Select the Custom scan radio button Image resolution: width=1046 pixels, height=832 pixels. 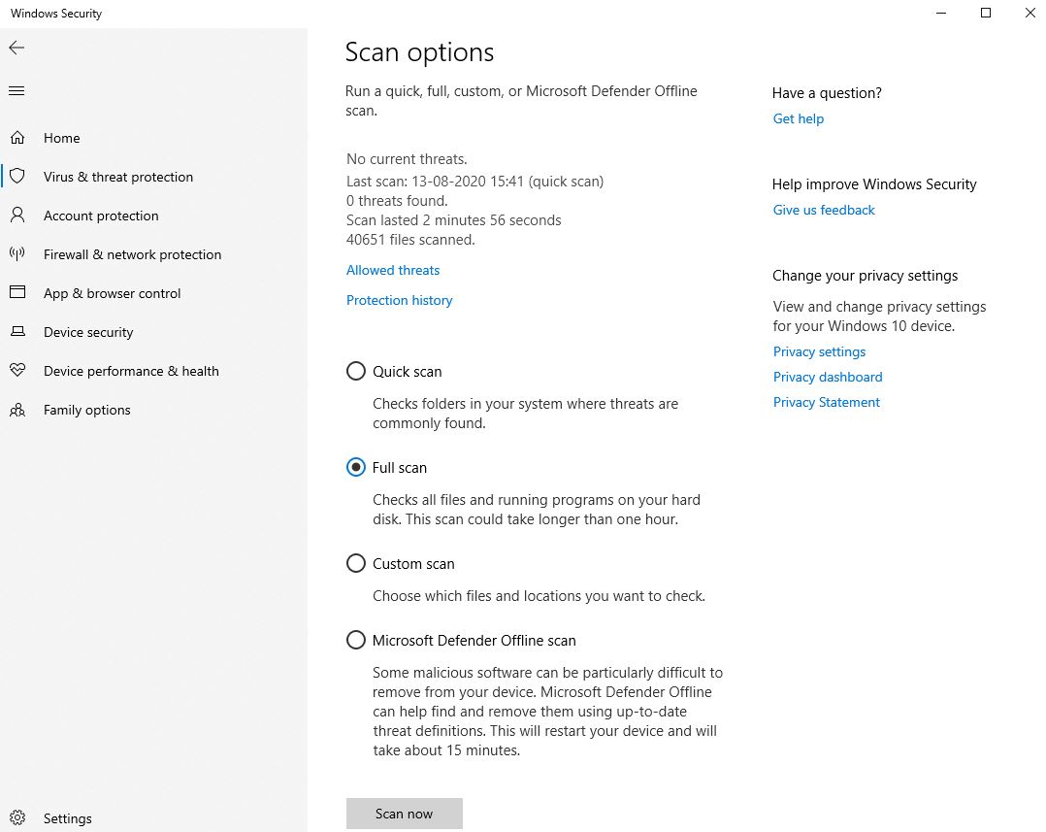coord(356,564)
